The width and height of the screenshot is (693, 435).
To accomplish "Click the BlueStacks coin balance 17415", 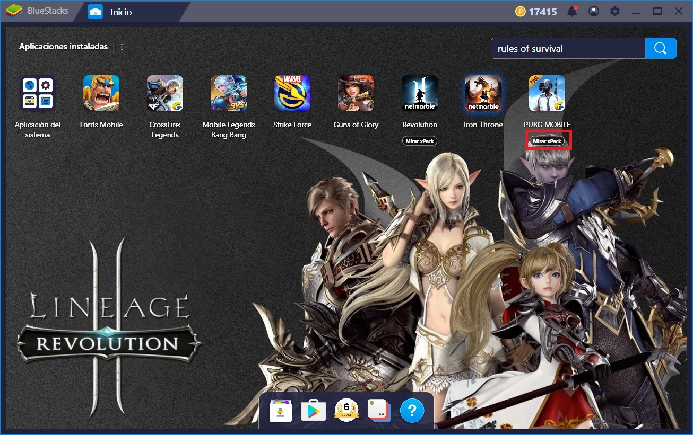I will (x=536, y=12).
